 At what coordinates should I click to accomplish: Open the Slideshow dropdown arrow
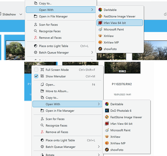pyautogui.click(x=21, y=14)
